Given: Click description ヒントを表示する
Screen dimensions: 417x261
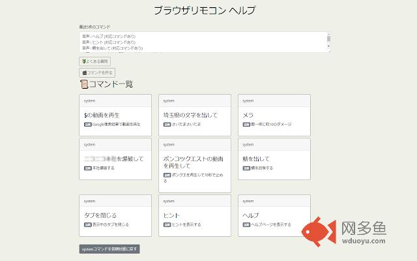Looking at the screenshot, I should pyautogui.click(x=186, y=224).
